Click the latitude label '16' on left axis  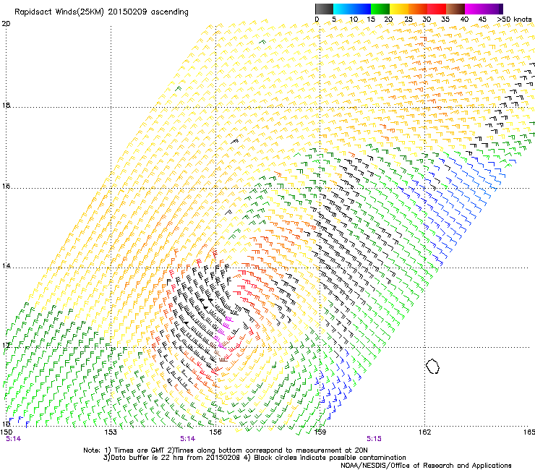point(6,186)
